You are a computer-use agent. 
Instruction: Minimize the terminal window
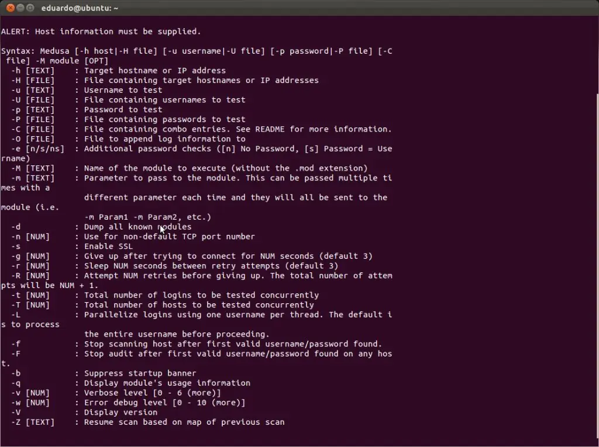click(20, 8)
